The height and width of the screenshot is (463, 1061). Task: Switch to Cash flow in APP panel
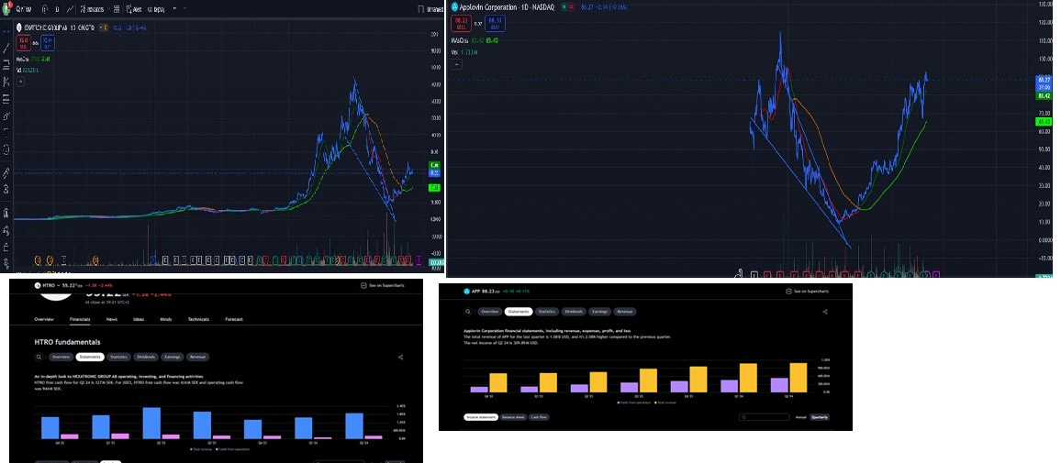coord(539,417)
